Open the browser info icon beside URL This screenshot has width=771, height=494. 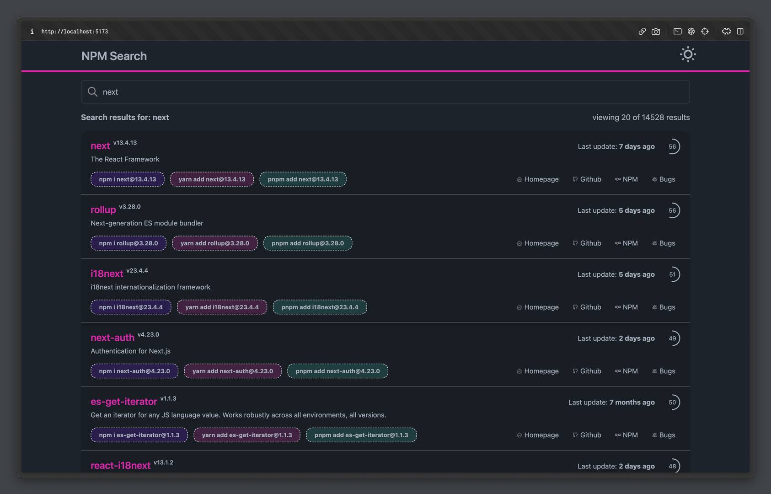click(32, 32)
